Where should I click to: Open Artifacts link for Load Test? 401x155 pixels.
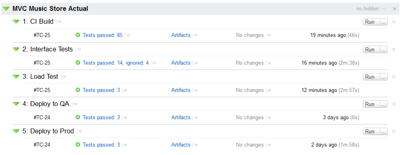[x=181, y=90]
